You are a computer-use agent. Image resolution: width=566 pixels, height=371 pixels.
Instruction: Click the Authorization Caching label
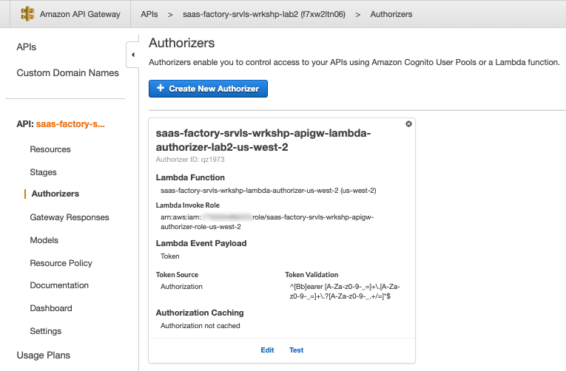click(200, 313)
